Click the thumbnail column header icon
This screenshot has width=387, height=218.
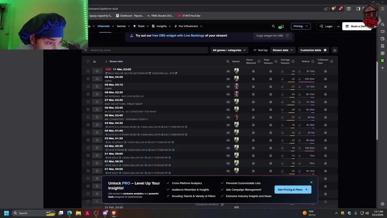(94, 61)
